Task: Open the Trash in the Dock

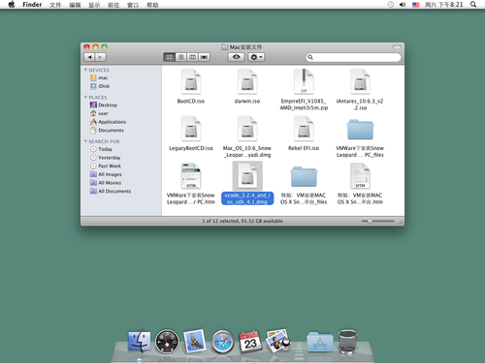Action: (347, 342)
